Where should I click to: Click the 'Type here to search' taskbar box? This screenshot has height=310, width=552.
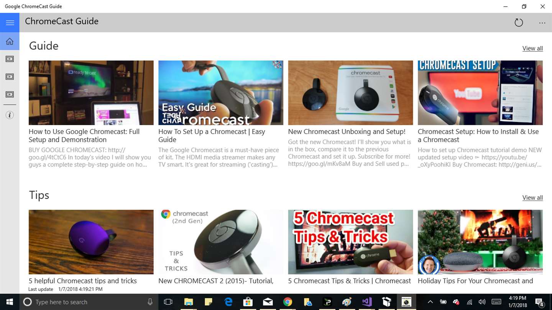[x=88, y=302]
